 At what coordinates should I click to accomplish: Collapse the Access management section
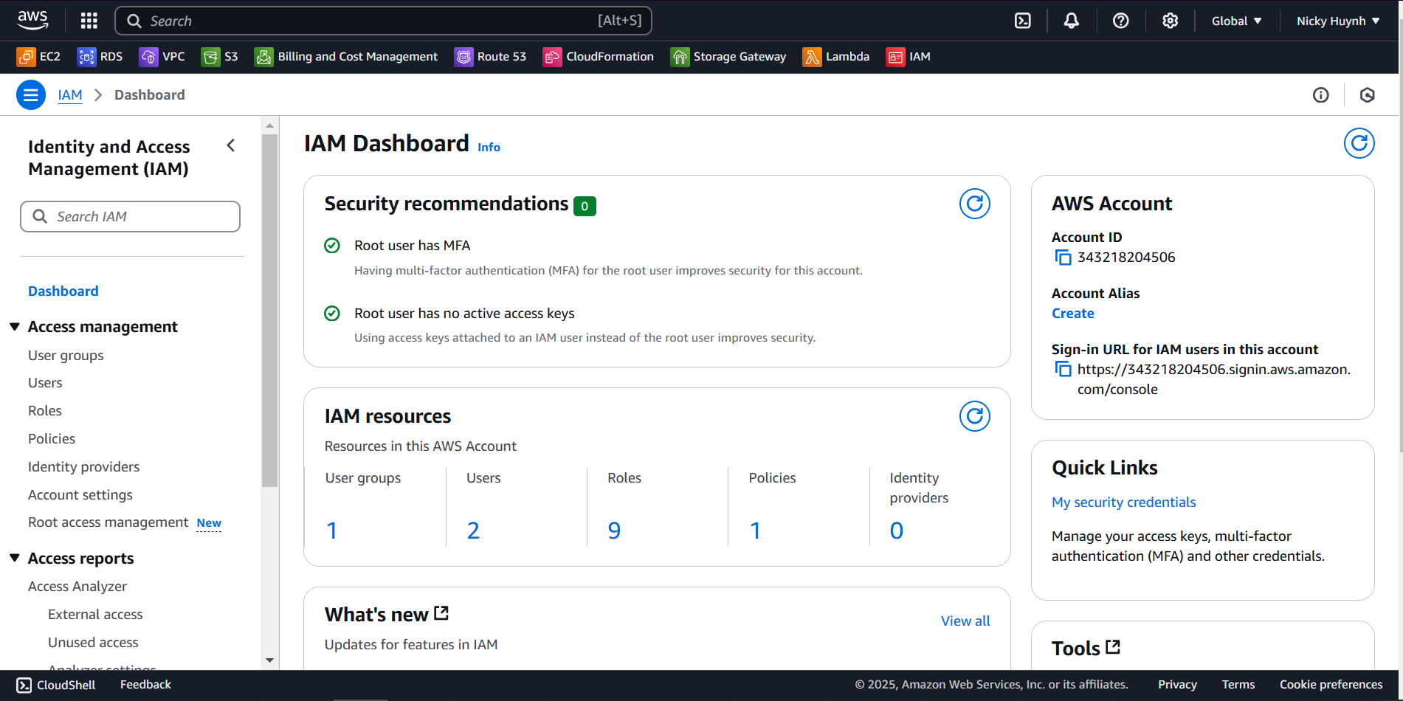(x=15, y=327)
